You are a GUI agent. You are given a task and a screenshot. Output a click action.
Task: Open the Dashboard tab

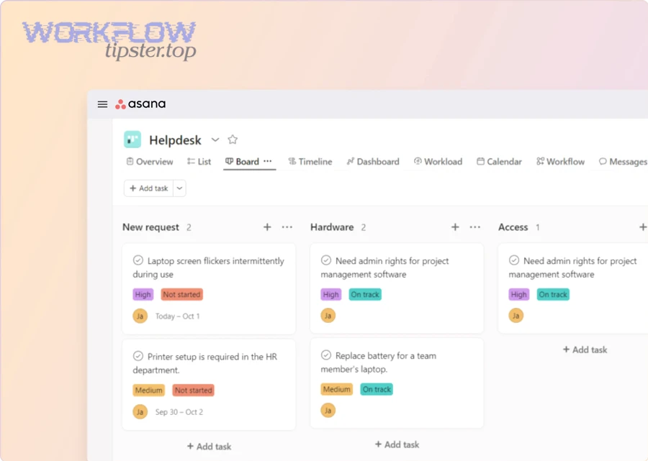373,161
